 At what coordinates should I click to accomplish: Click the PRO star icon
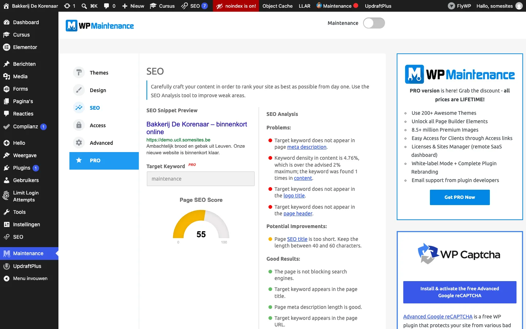[79, 160]
